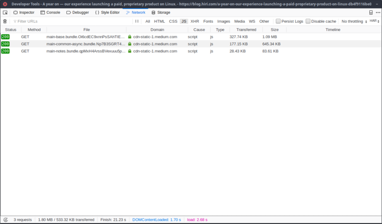Clear the network log with trash icon
The height and width of the screenshot is (224, 382).
coord(5,21)
